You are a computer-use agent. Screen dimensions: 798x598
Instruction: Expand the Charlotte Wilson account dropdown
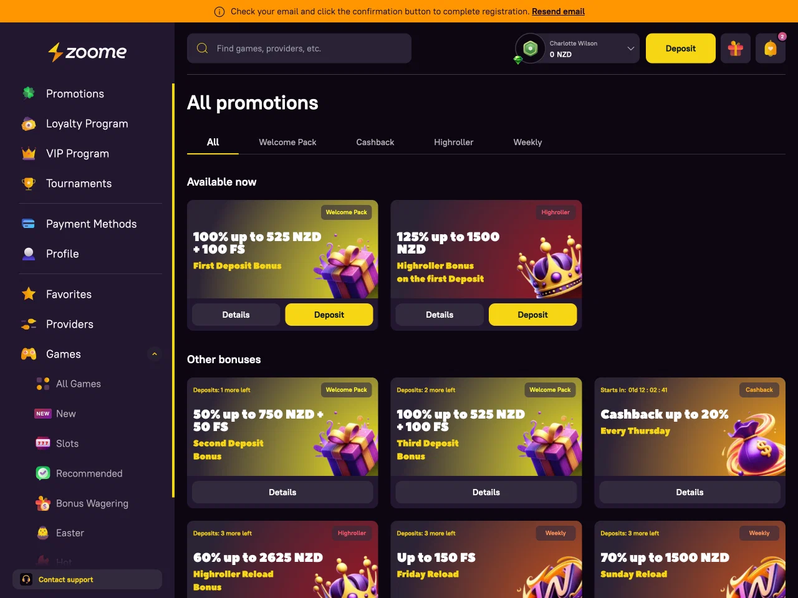630,49
